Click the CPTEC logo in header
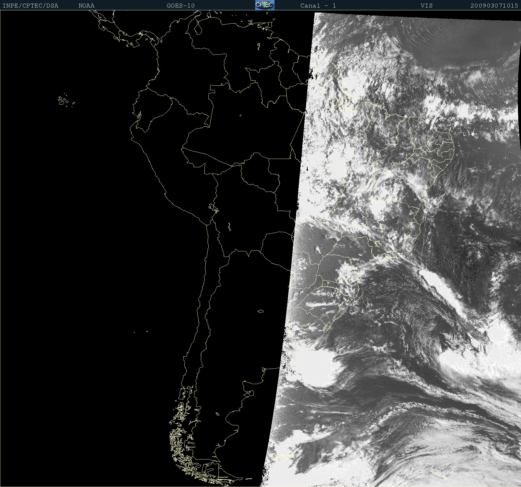This screenshot has height=487, width=521. 265,5
